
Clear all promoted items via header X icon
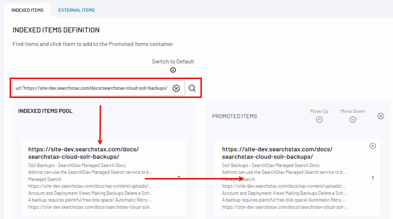380,116
